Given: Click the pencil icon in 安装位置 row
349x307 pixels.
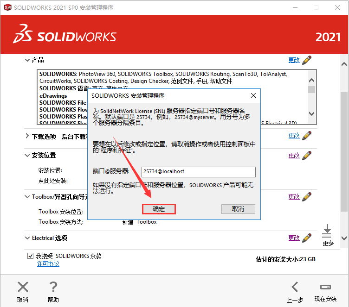Looking at the screenshot, I should coord(307,156).
